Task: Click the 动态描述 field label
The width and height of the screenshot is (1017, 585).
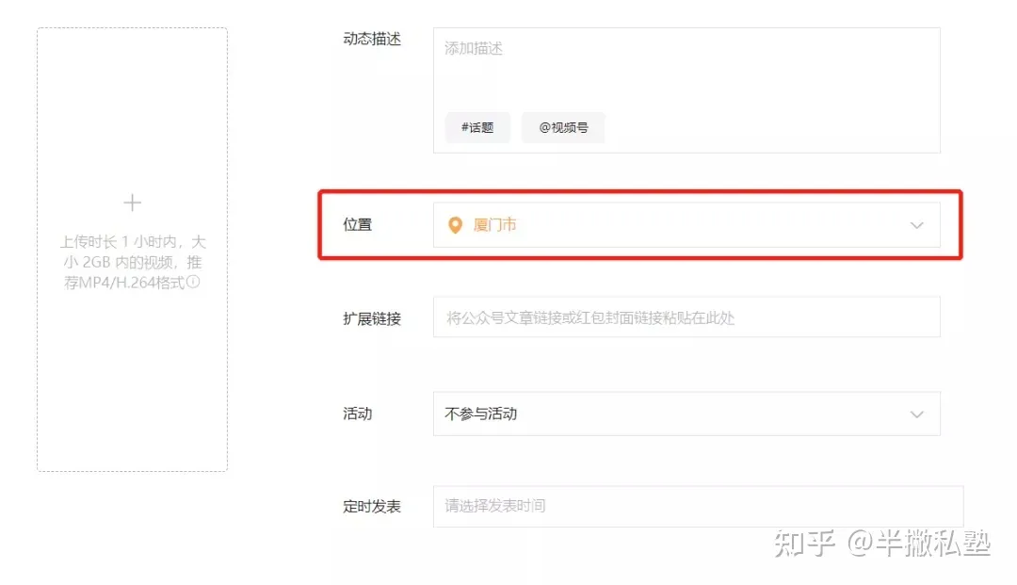Action: click(372, 39)
